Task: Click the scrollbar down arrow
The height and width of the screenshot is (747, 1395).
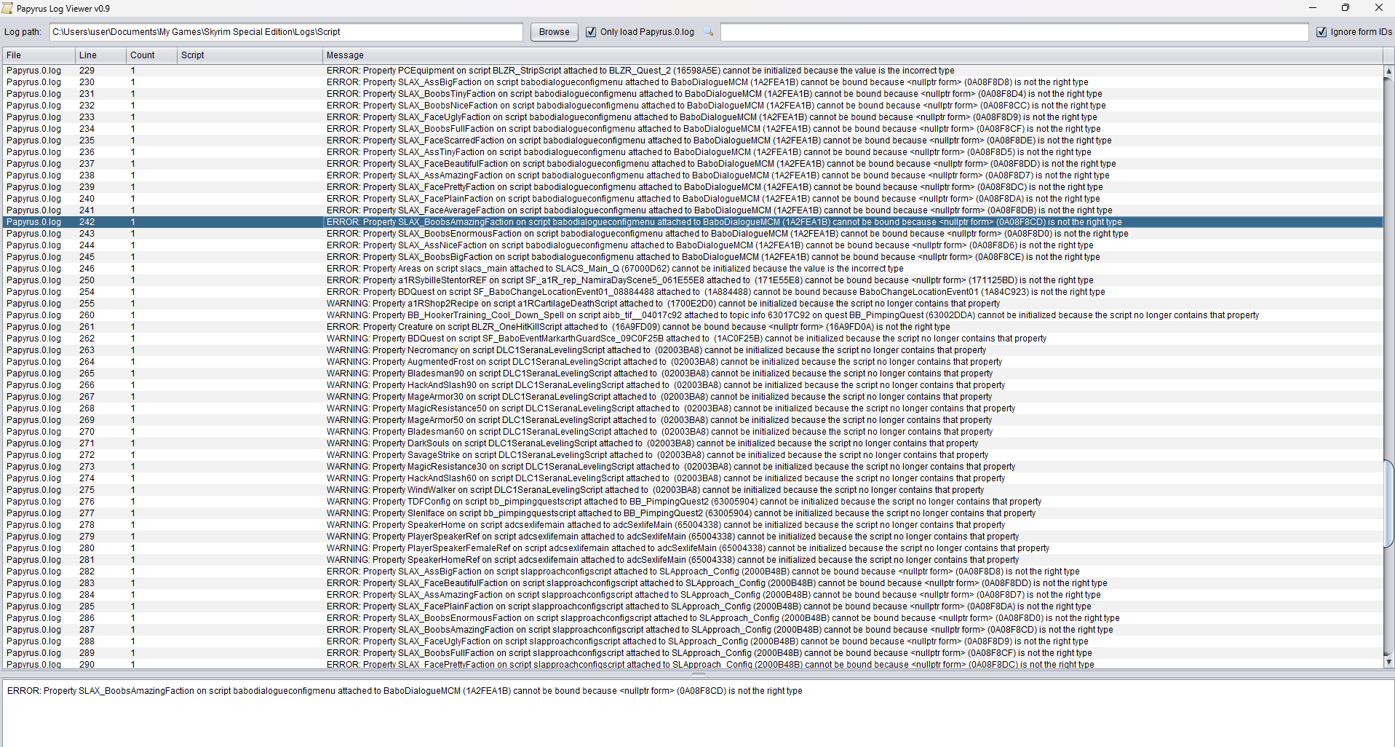Action: [1388, 662]
